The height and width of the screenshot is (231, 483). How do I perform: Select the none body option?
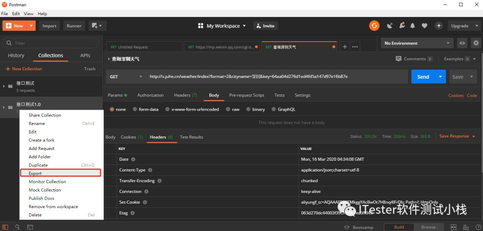pos(112,110)
